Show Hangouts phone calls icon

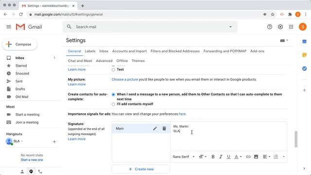(x=40, y=172)
